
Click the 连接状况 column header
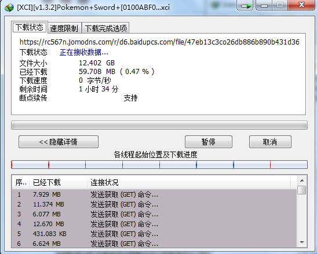click(189, 182)
